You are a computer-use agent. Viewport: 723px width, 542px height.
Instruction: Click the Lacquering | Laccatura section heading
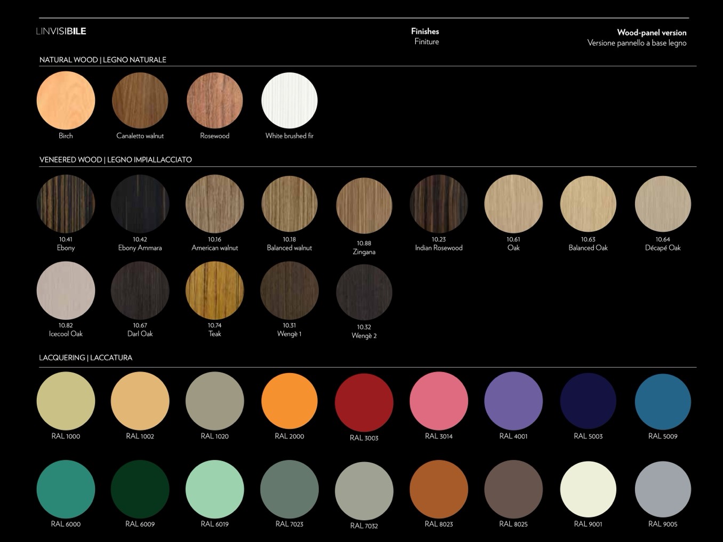coord(85,358)
